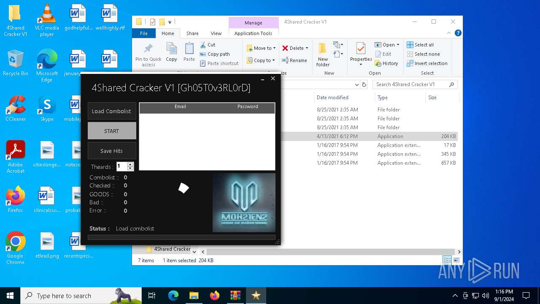Open 4Shared Cracker V1 desktop folder
Image resolution: width=540 pixels, height=304 pixels.
pyautogui.click(x=15, y=20)
